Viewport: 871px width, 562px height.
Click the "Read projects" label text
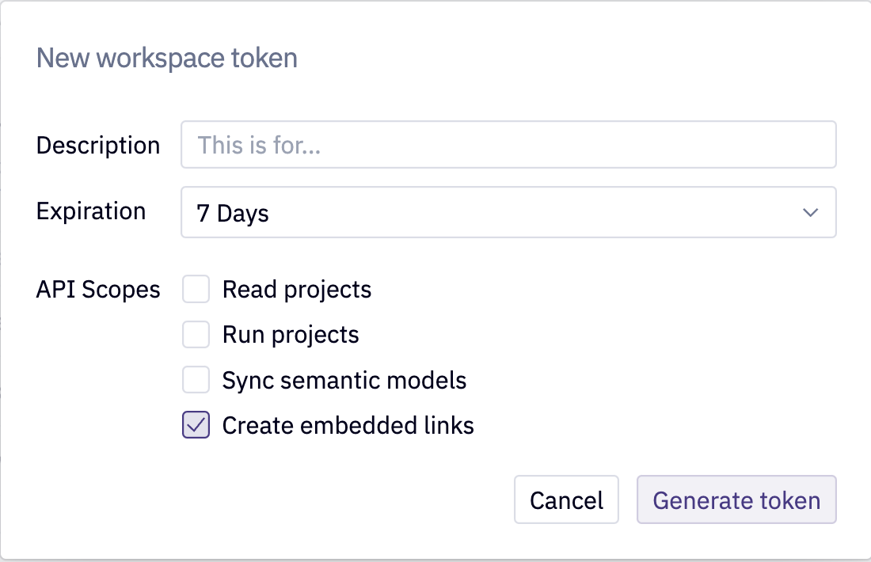(x=297, y=290)
